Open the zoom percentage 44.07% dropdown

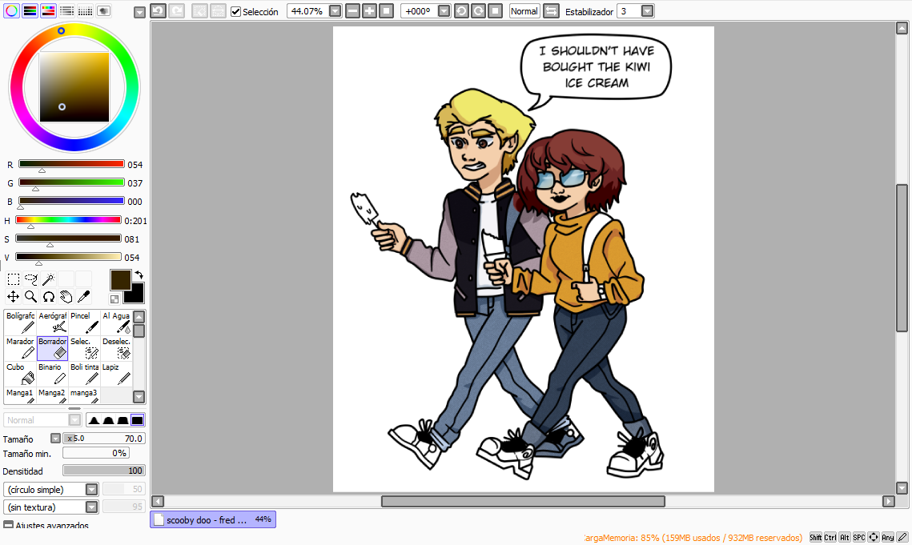335,11
